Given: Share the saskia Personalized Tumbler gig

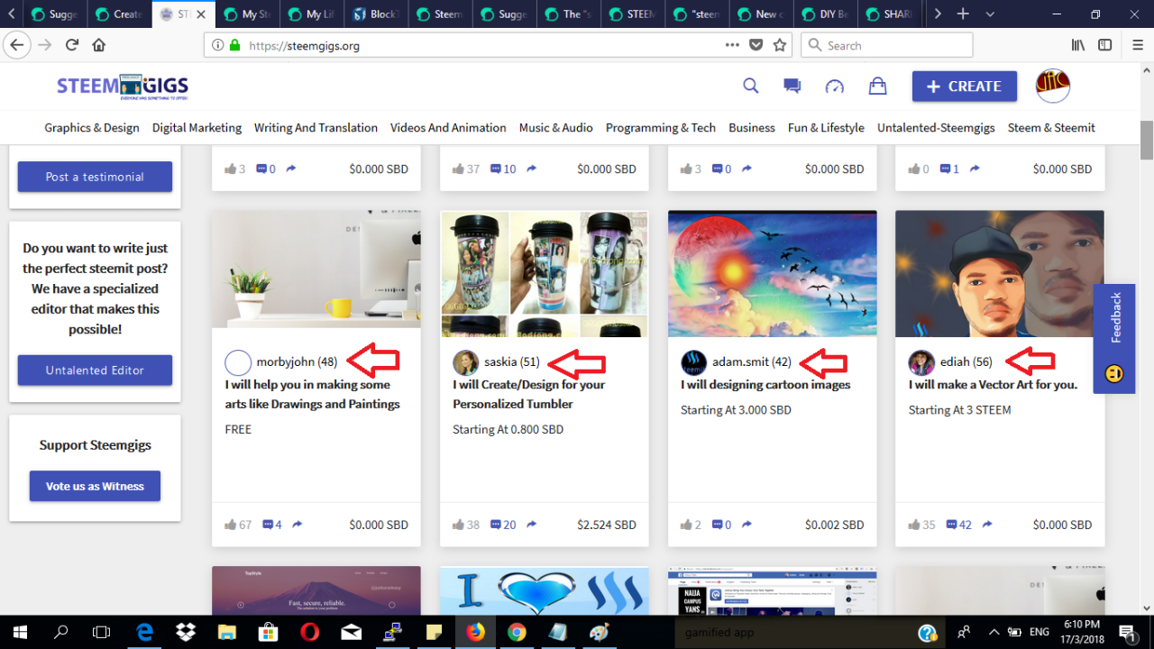Looking at the screenshot, I should click(531, 525).
